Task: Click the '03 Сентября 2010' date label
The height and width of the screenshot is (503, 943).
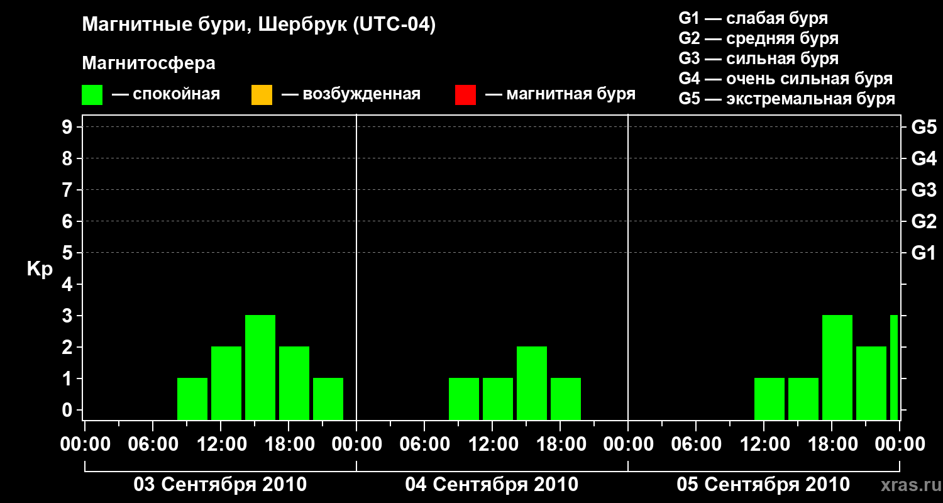Action: click(220, 485)
